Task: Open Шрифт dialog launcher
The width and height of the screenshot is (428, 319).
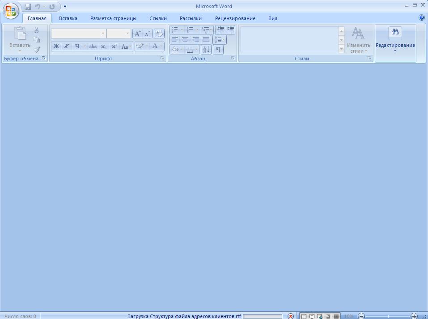Action: point(162,58)
